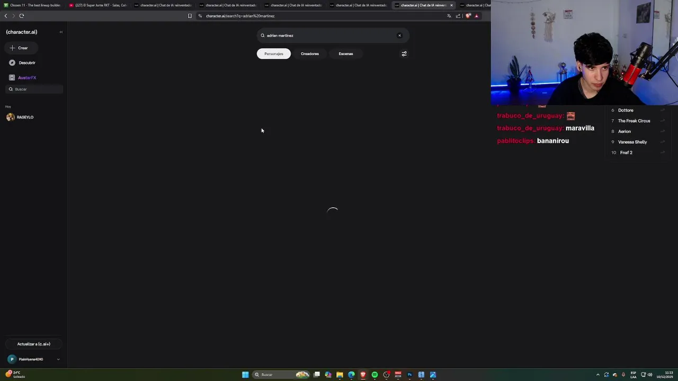Click the sidebar Buscar search field
The width and height of the screenshot is (678, 381).
point(34,89)
